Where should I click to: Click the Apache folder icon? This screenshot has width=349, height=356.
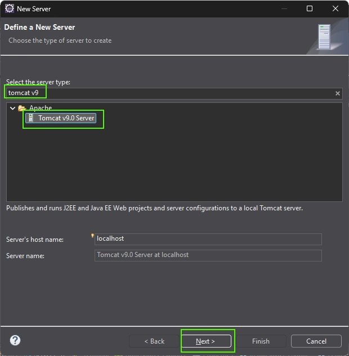pyautogui.click(x=22, y=108)
